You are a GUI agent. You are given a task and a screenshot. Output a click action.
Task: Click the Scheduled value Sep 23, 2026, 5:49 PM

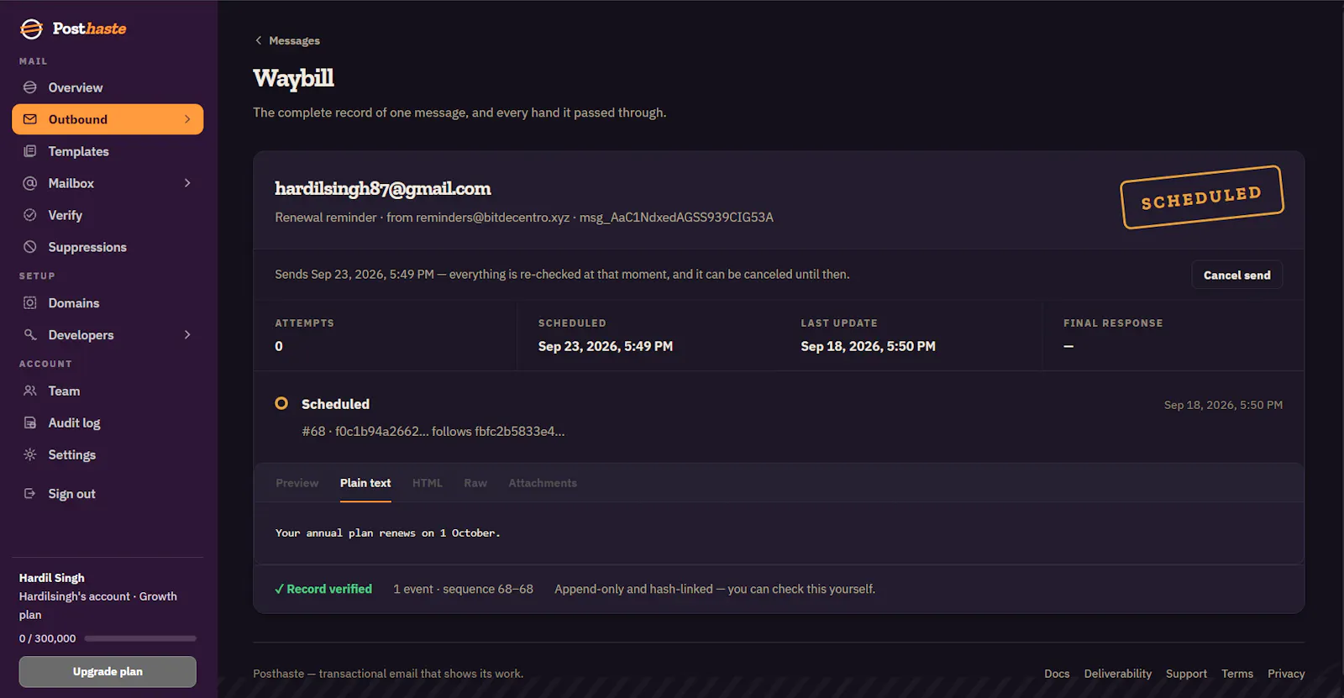click(606, 346)
